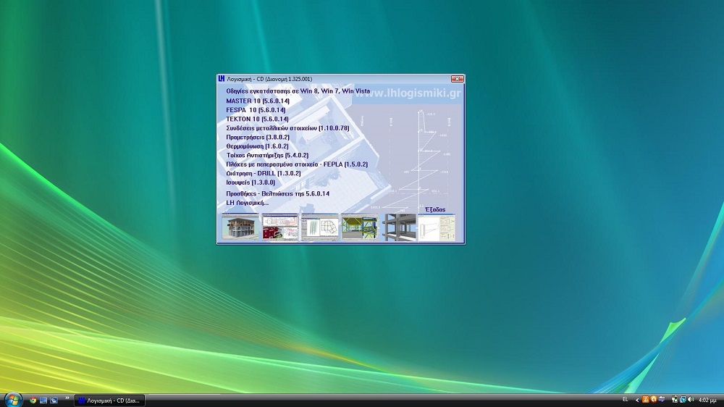Click the Show Desktop Quick Launch icon
Viewport: 724px width, 407px height.
43,400
